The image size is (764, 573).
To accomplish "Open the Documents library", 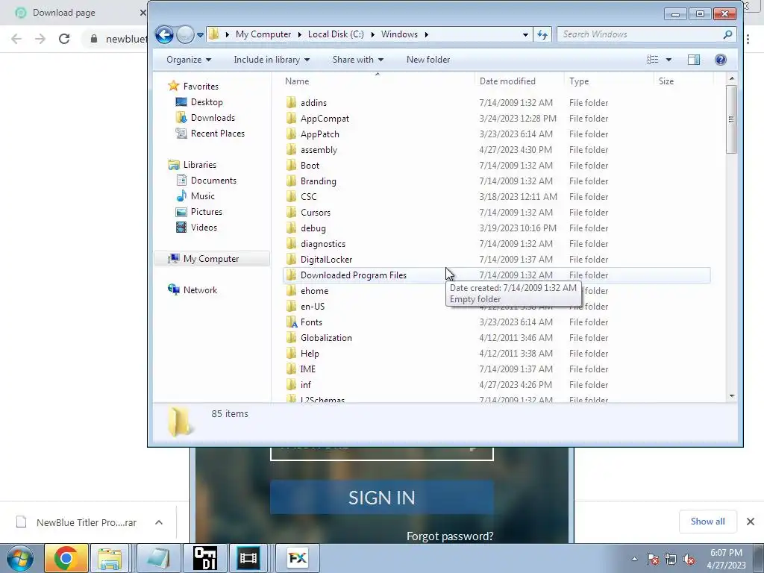I will pyautogui.click(x=213, y=181).
